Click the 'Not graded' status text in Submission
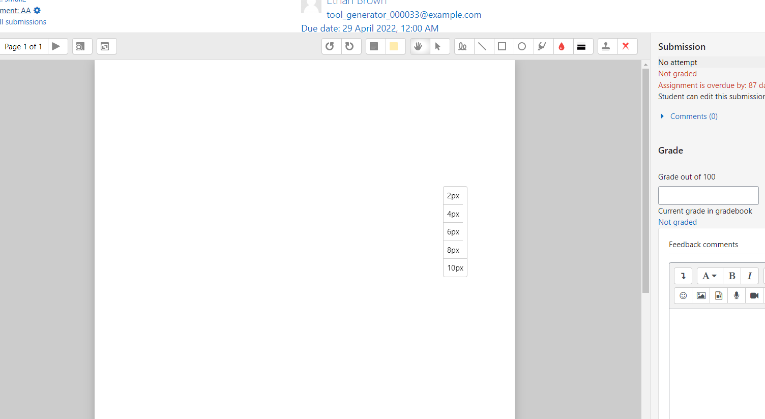Image resolution: width=765 pixels, height=419 pixels. [677, 74]
